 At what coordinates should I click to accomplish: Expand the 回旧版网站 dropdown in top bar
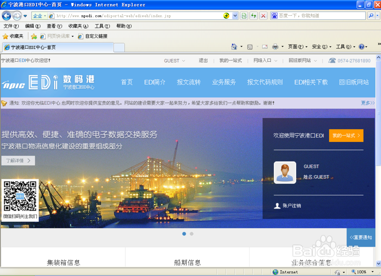[303, 61]
